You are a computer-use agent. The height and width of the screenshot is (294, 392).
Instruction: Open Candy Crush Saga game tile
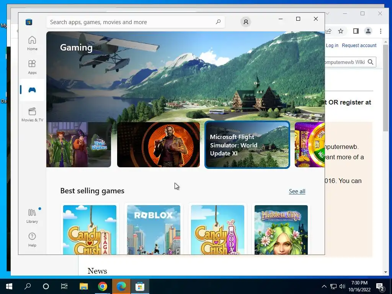90,230
